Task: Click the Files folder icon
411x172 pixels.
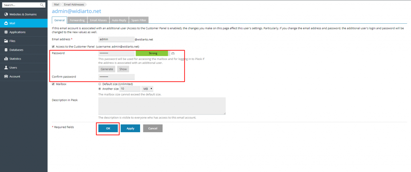Action: click(6, 41)
